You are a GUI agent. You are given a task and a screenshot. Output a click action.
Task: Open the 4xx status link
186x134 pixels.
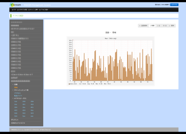32,110
